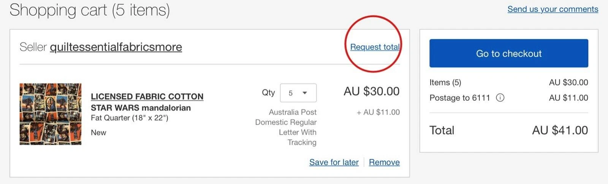Click the Postage to 6111 label
The height and width of the screenshot is (184, 608).
tap(460, 98)
